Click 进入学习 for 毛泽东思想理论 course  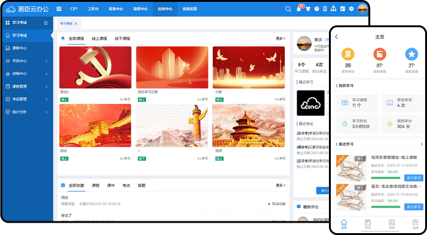coord(413,178)
